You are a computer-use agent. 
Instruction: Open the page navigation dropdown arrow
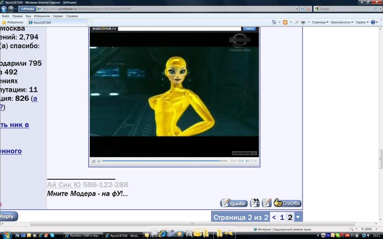pyautogui.click(x=298, y=217)
